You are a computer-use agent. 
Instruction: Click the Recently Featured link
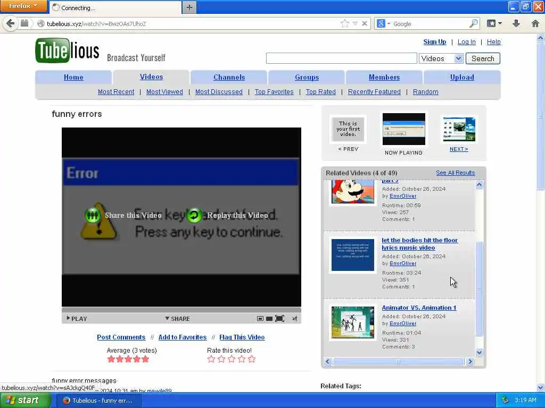click(374, 92)
